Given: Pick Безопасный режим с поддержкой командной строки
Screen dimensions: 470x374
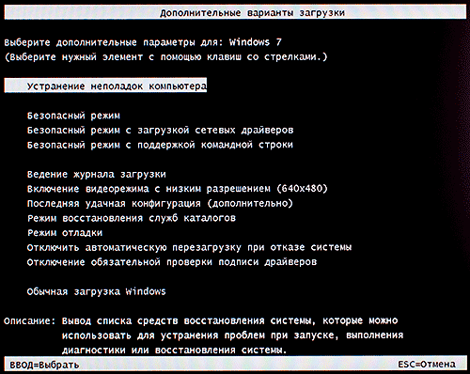Looking at the screenshot, I should 160,145.
